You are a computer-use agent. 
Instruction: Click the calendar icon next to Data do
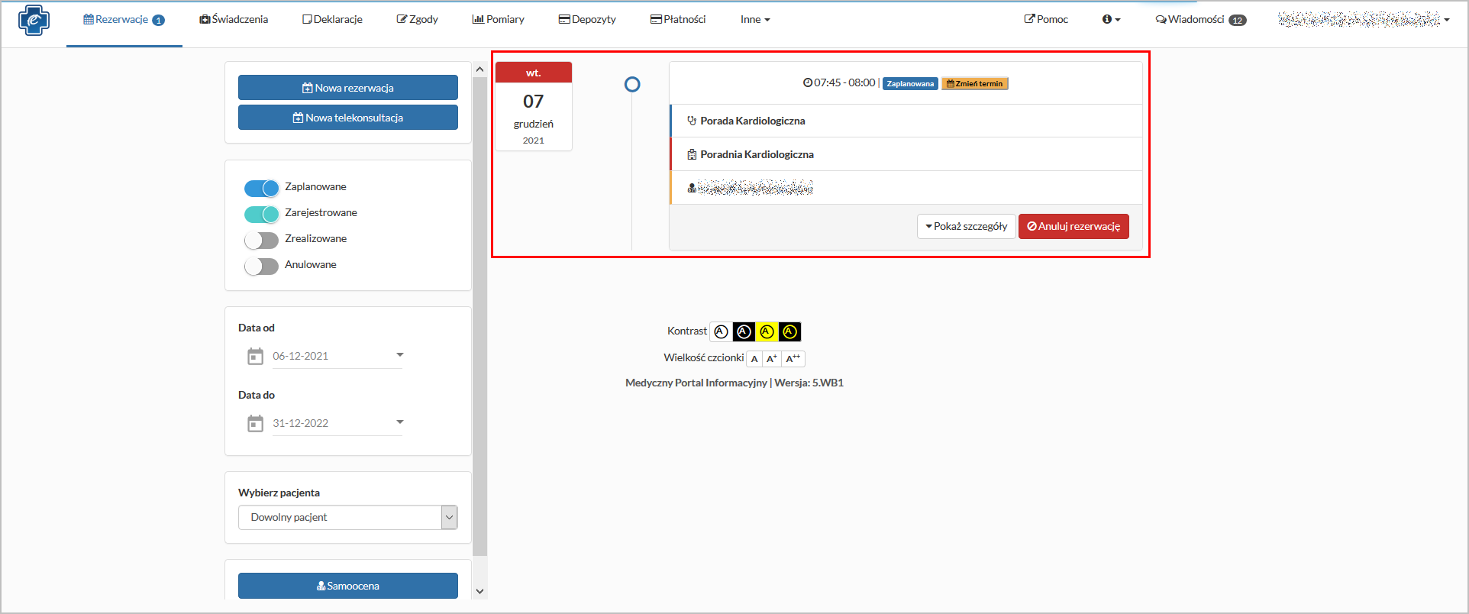coord(255,424)
